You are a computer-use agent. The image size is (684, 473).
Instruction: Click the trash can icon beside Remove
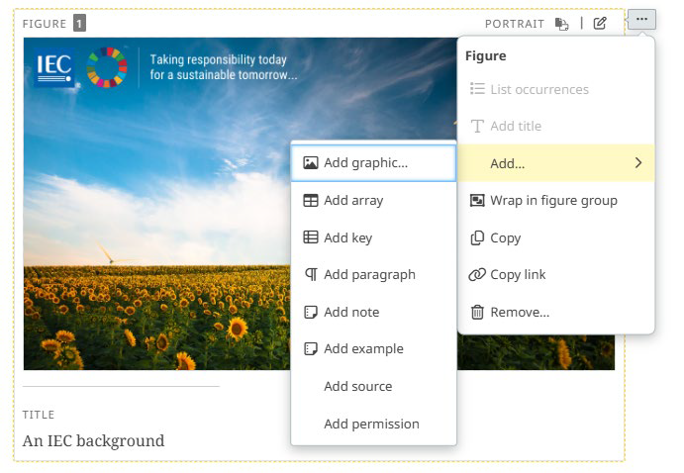click(x=477, y=312)
